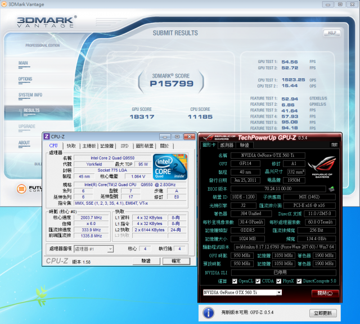The height and width of the screenshot is (324, 360).
Task: Switch to the 圖形裝置 graphics tab in CPU-Z
Action: [x=145, y=146]
